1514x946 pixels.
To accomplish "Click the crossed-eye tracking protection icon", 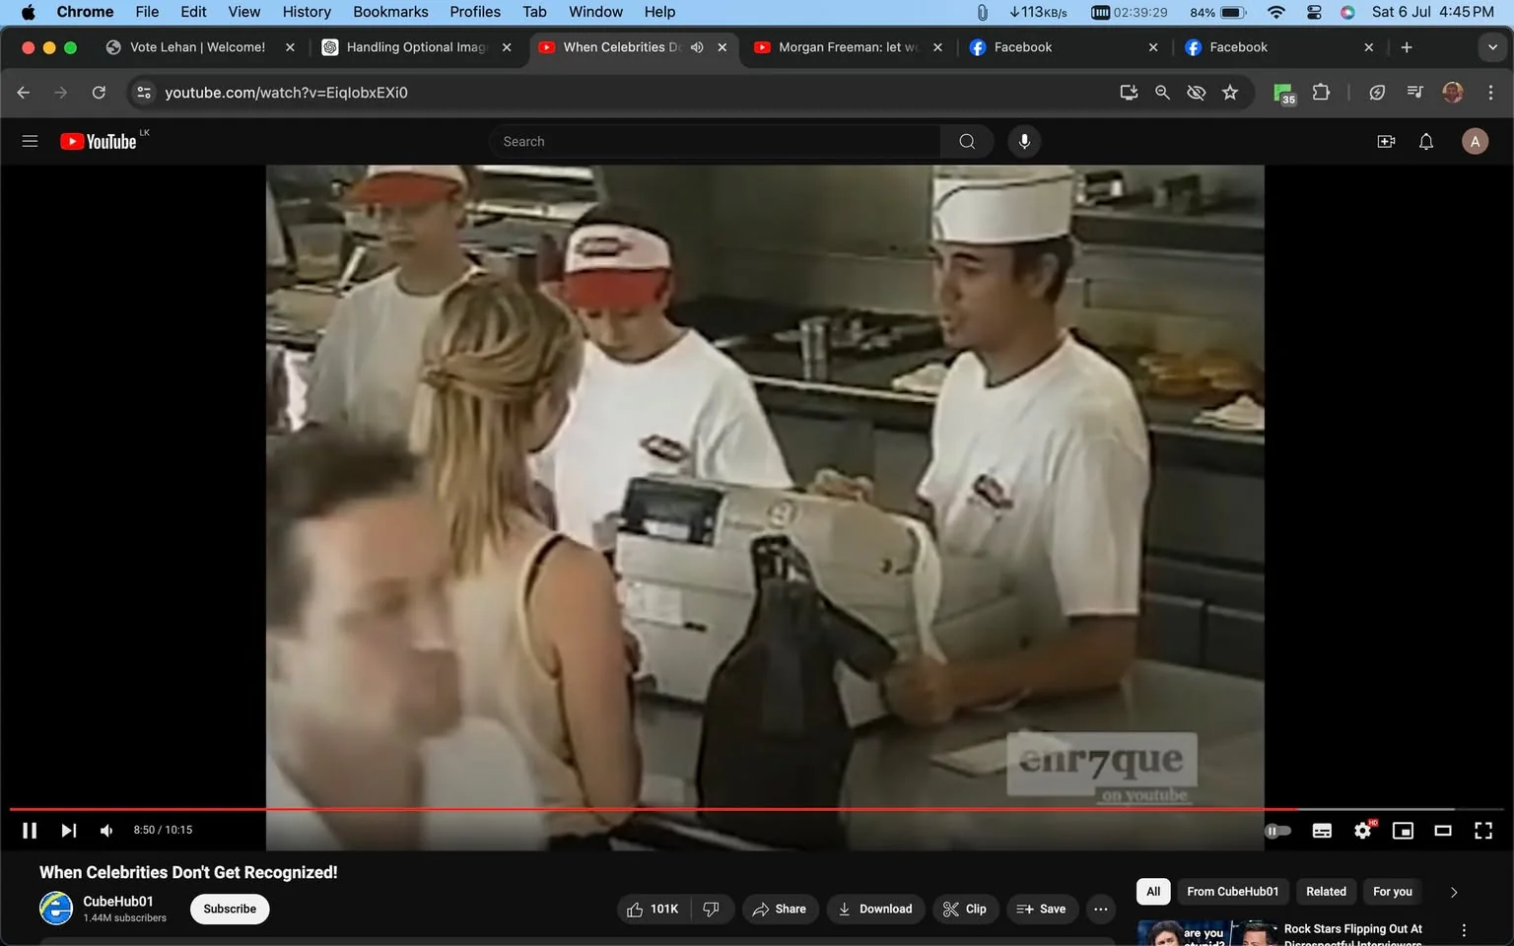I will [x=1196, y=92].
